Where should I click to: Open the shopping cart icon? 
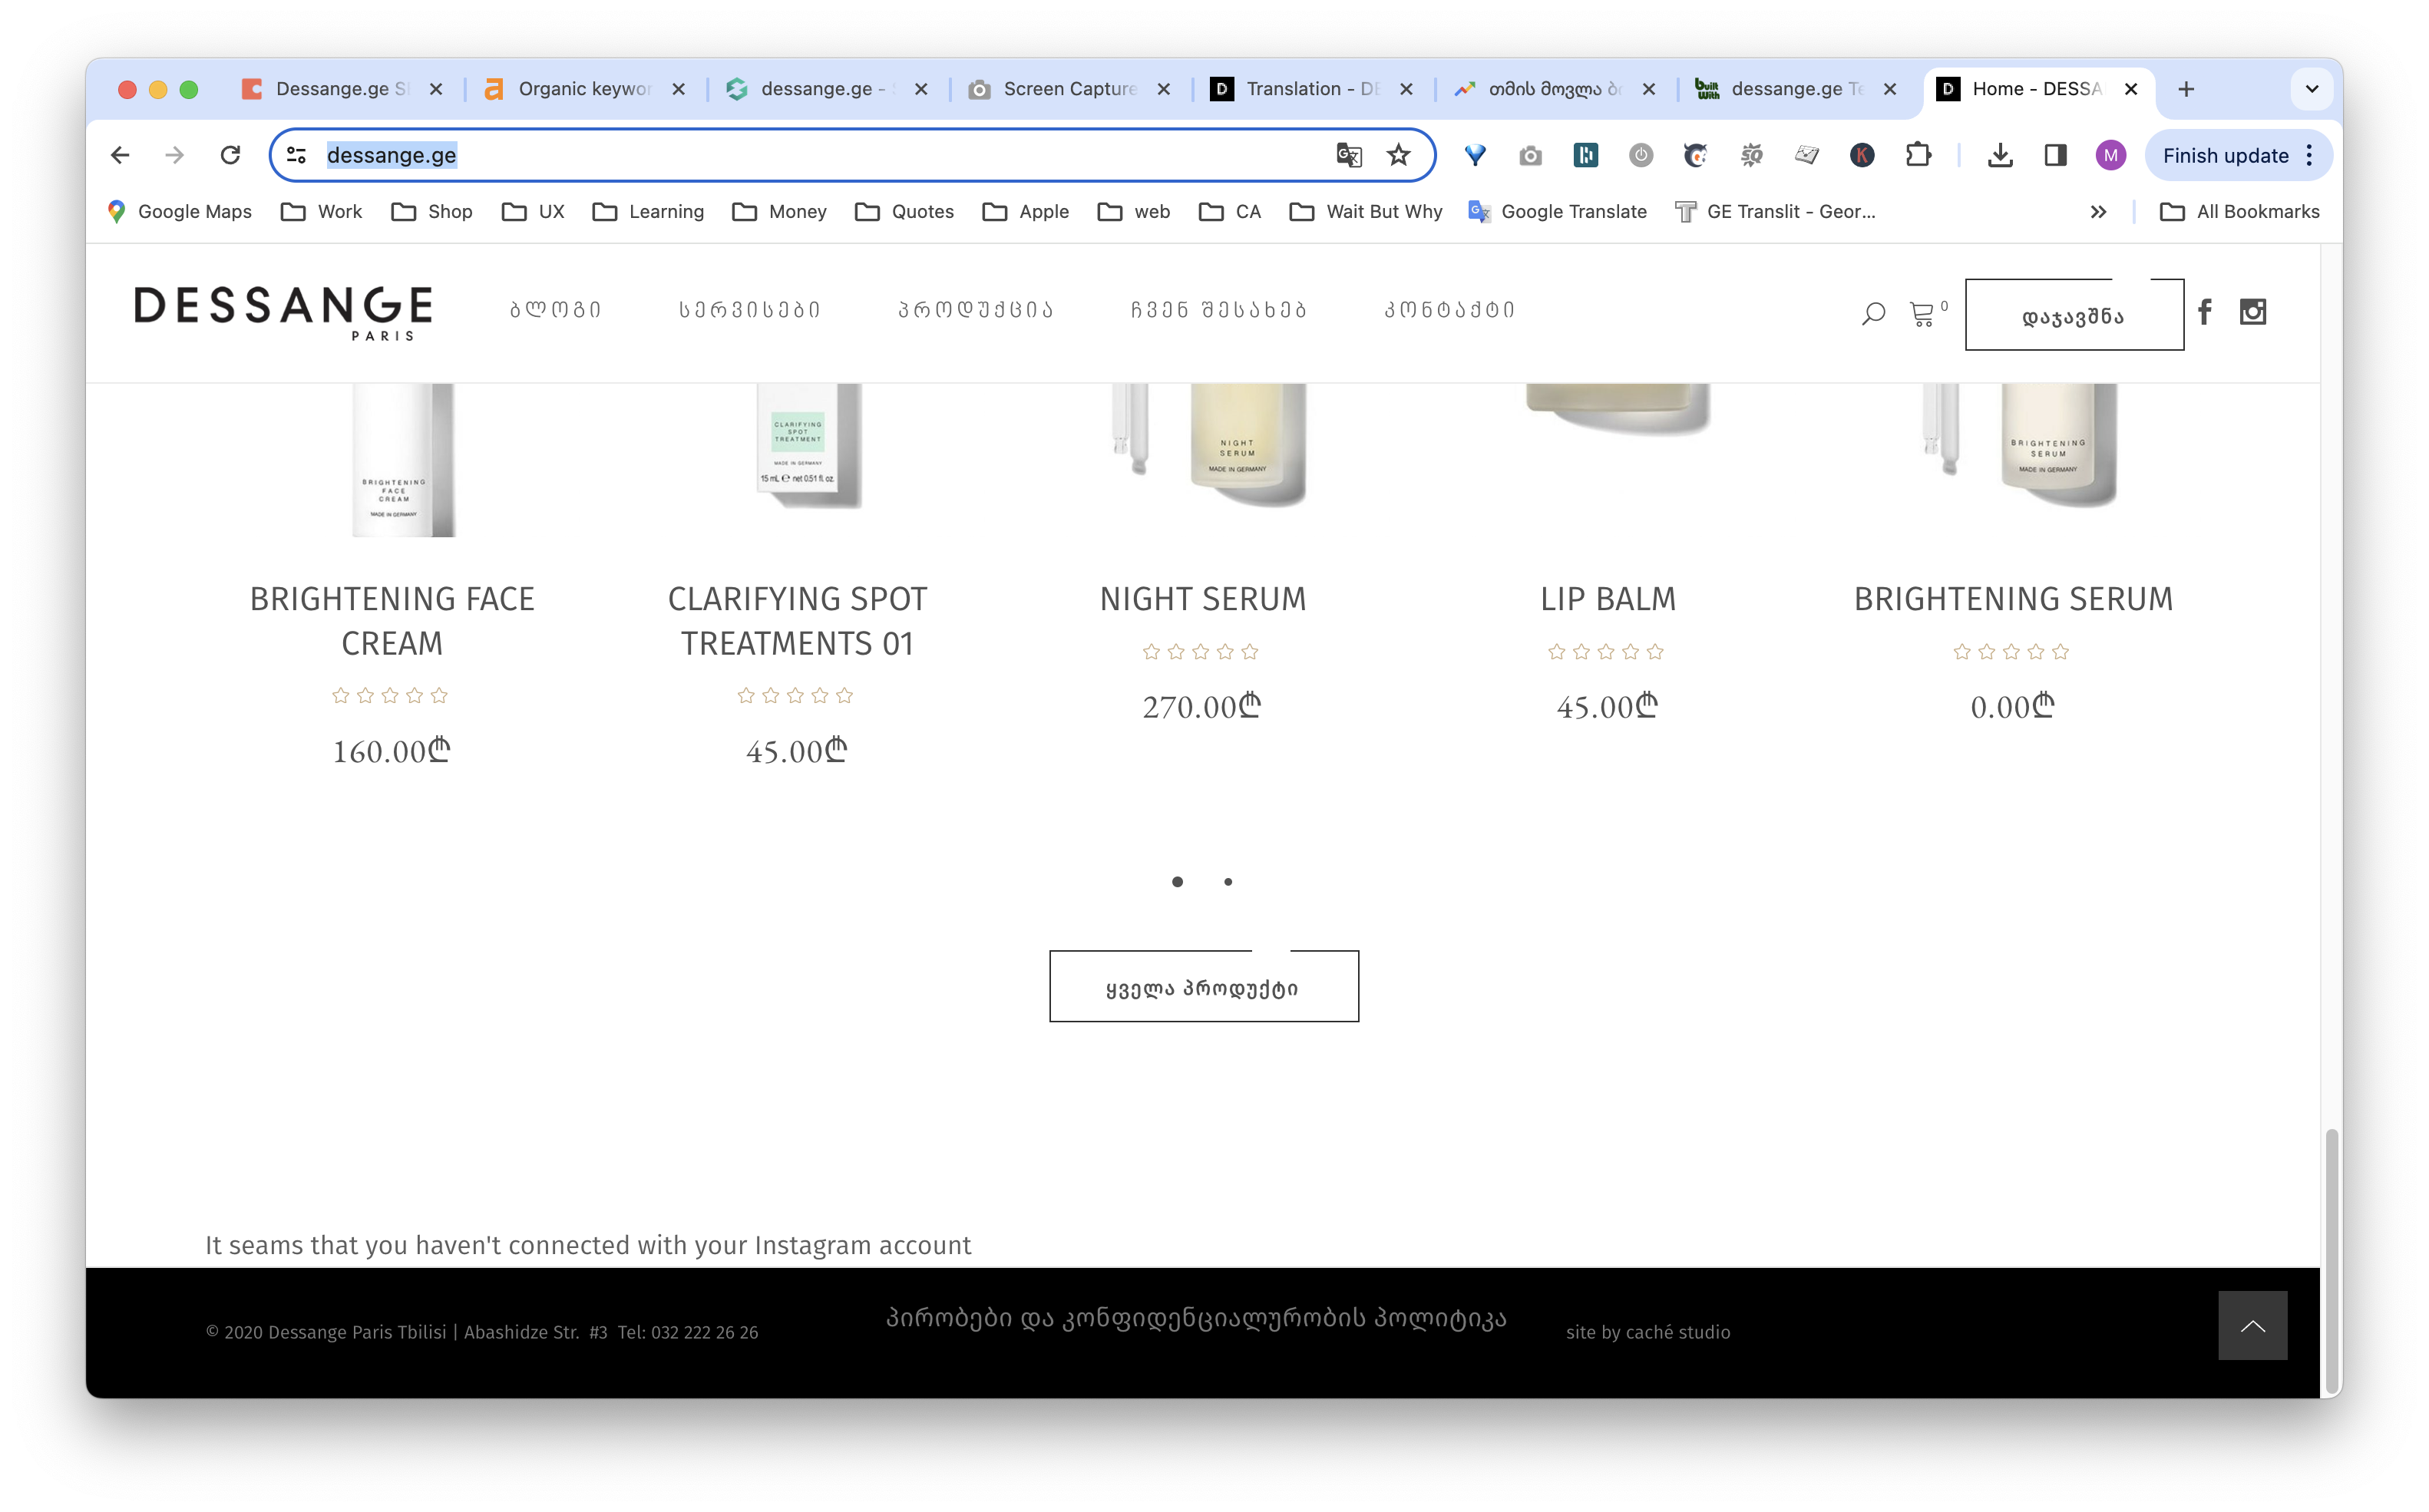pos(1921,314)
